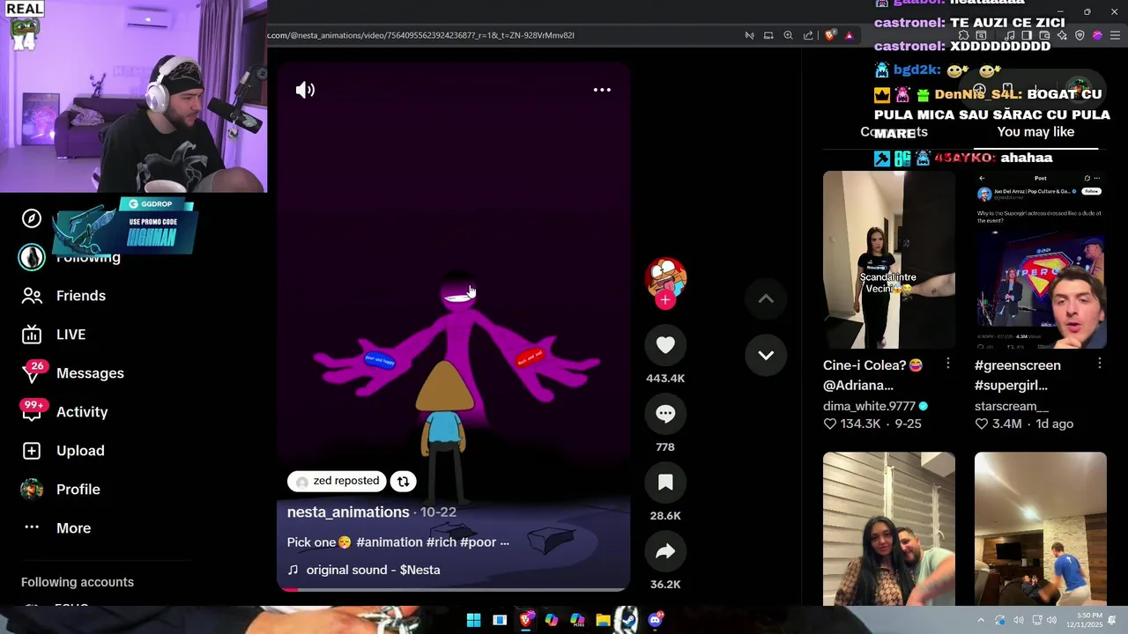Open options for the #greenscreen #supergirl video
1128x634 pixels.
coord(1099,364)
